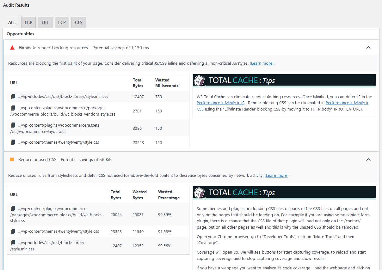Click W3 cube logo in unused CSS tips

(x=199, y=192)
